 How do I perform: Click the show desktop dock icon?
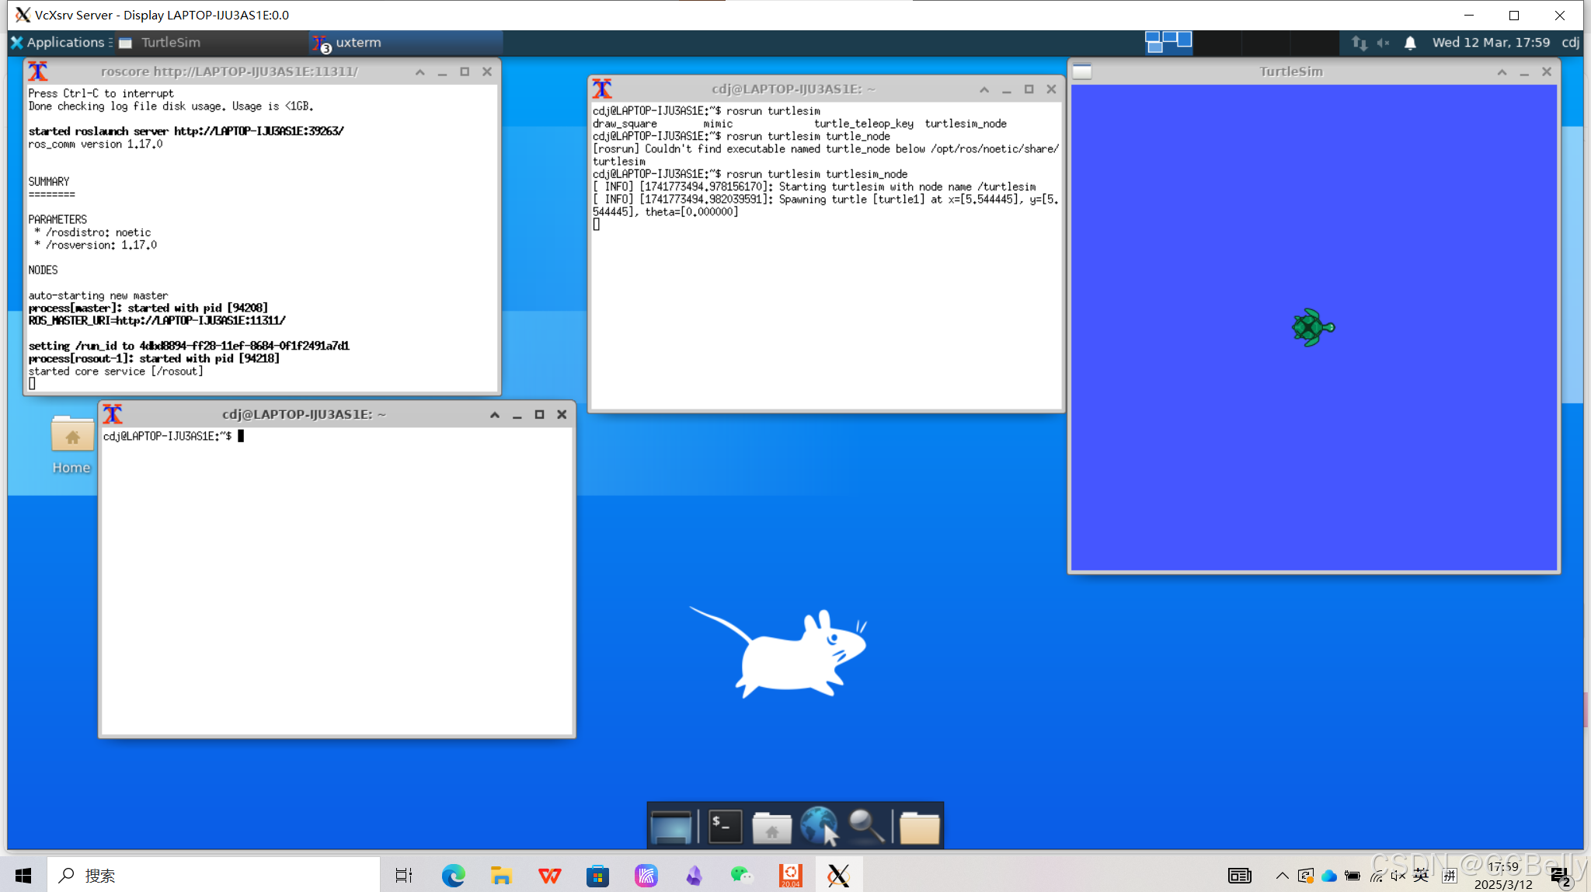click(671, 826)
